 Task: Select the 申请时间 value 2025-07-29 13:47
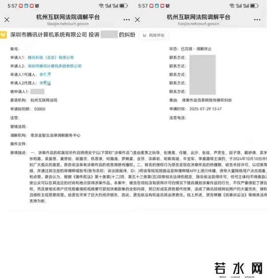pos(206,109)
